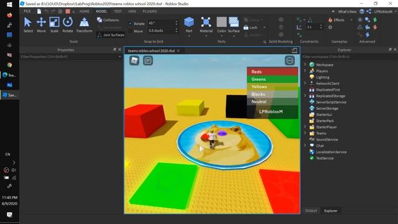Toggle Join Surfaces option

pyautogui.click(x=111, y=35)
